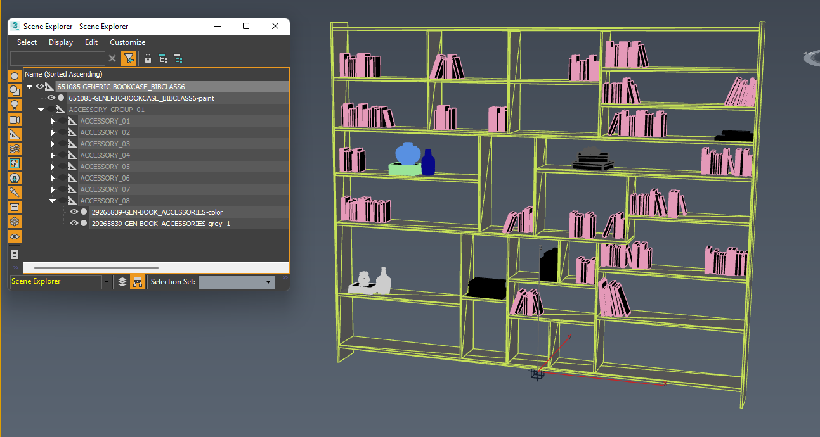
Task: Click the Scene Explorer search input field
Action: (58, 58)
